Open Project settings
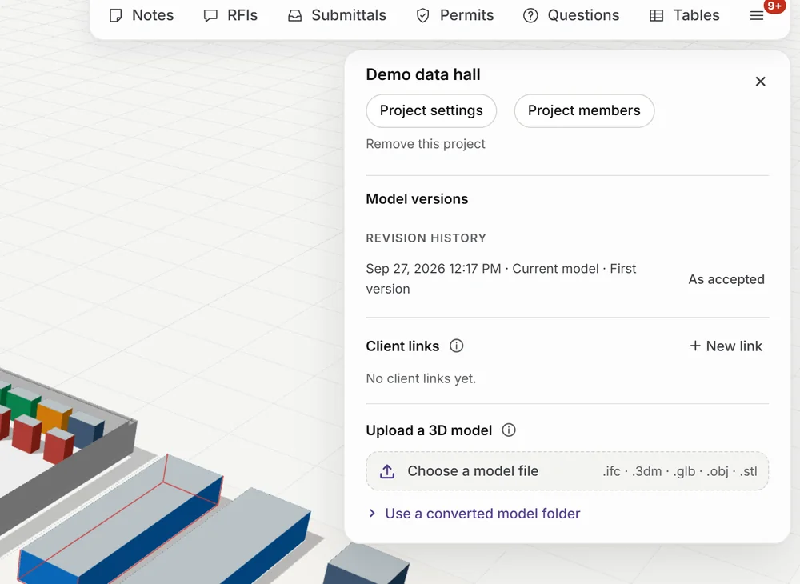Image resolution: width=800 pixels, height=584 pixels. click(431, 110)
